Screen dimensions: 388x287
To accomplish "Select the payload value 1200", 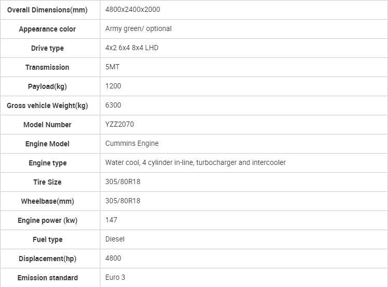I will coord(113,86).
